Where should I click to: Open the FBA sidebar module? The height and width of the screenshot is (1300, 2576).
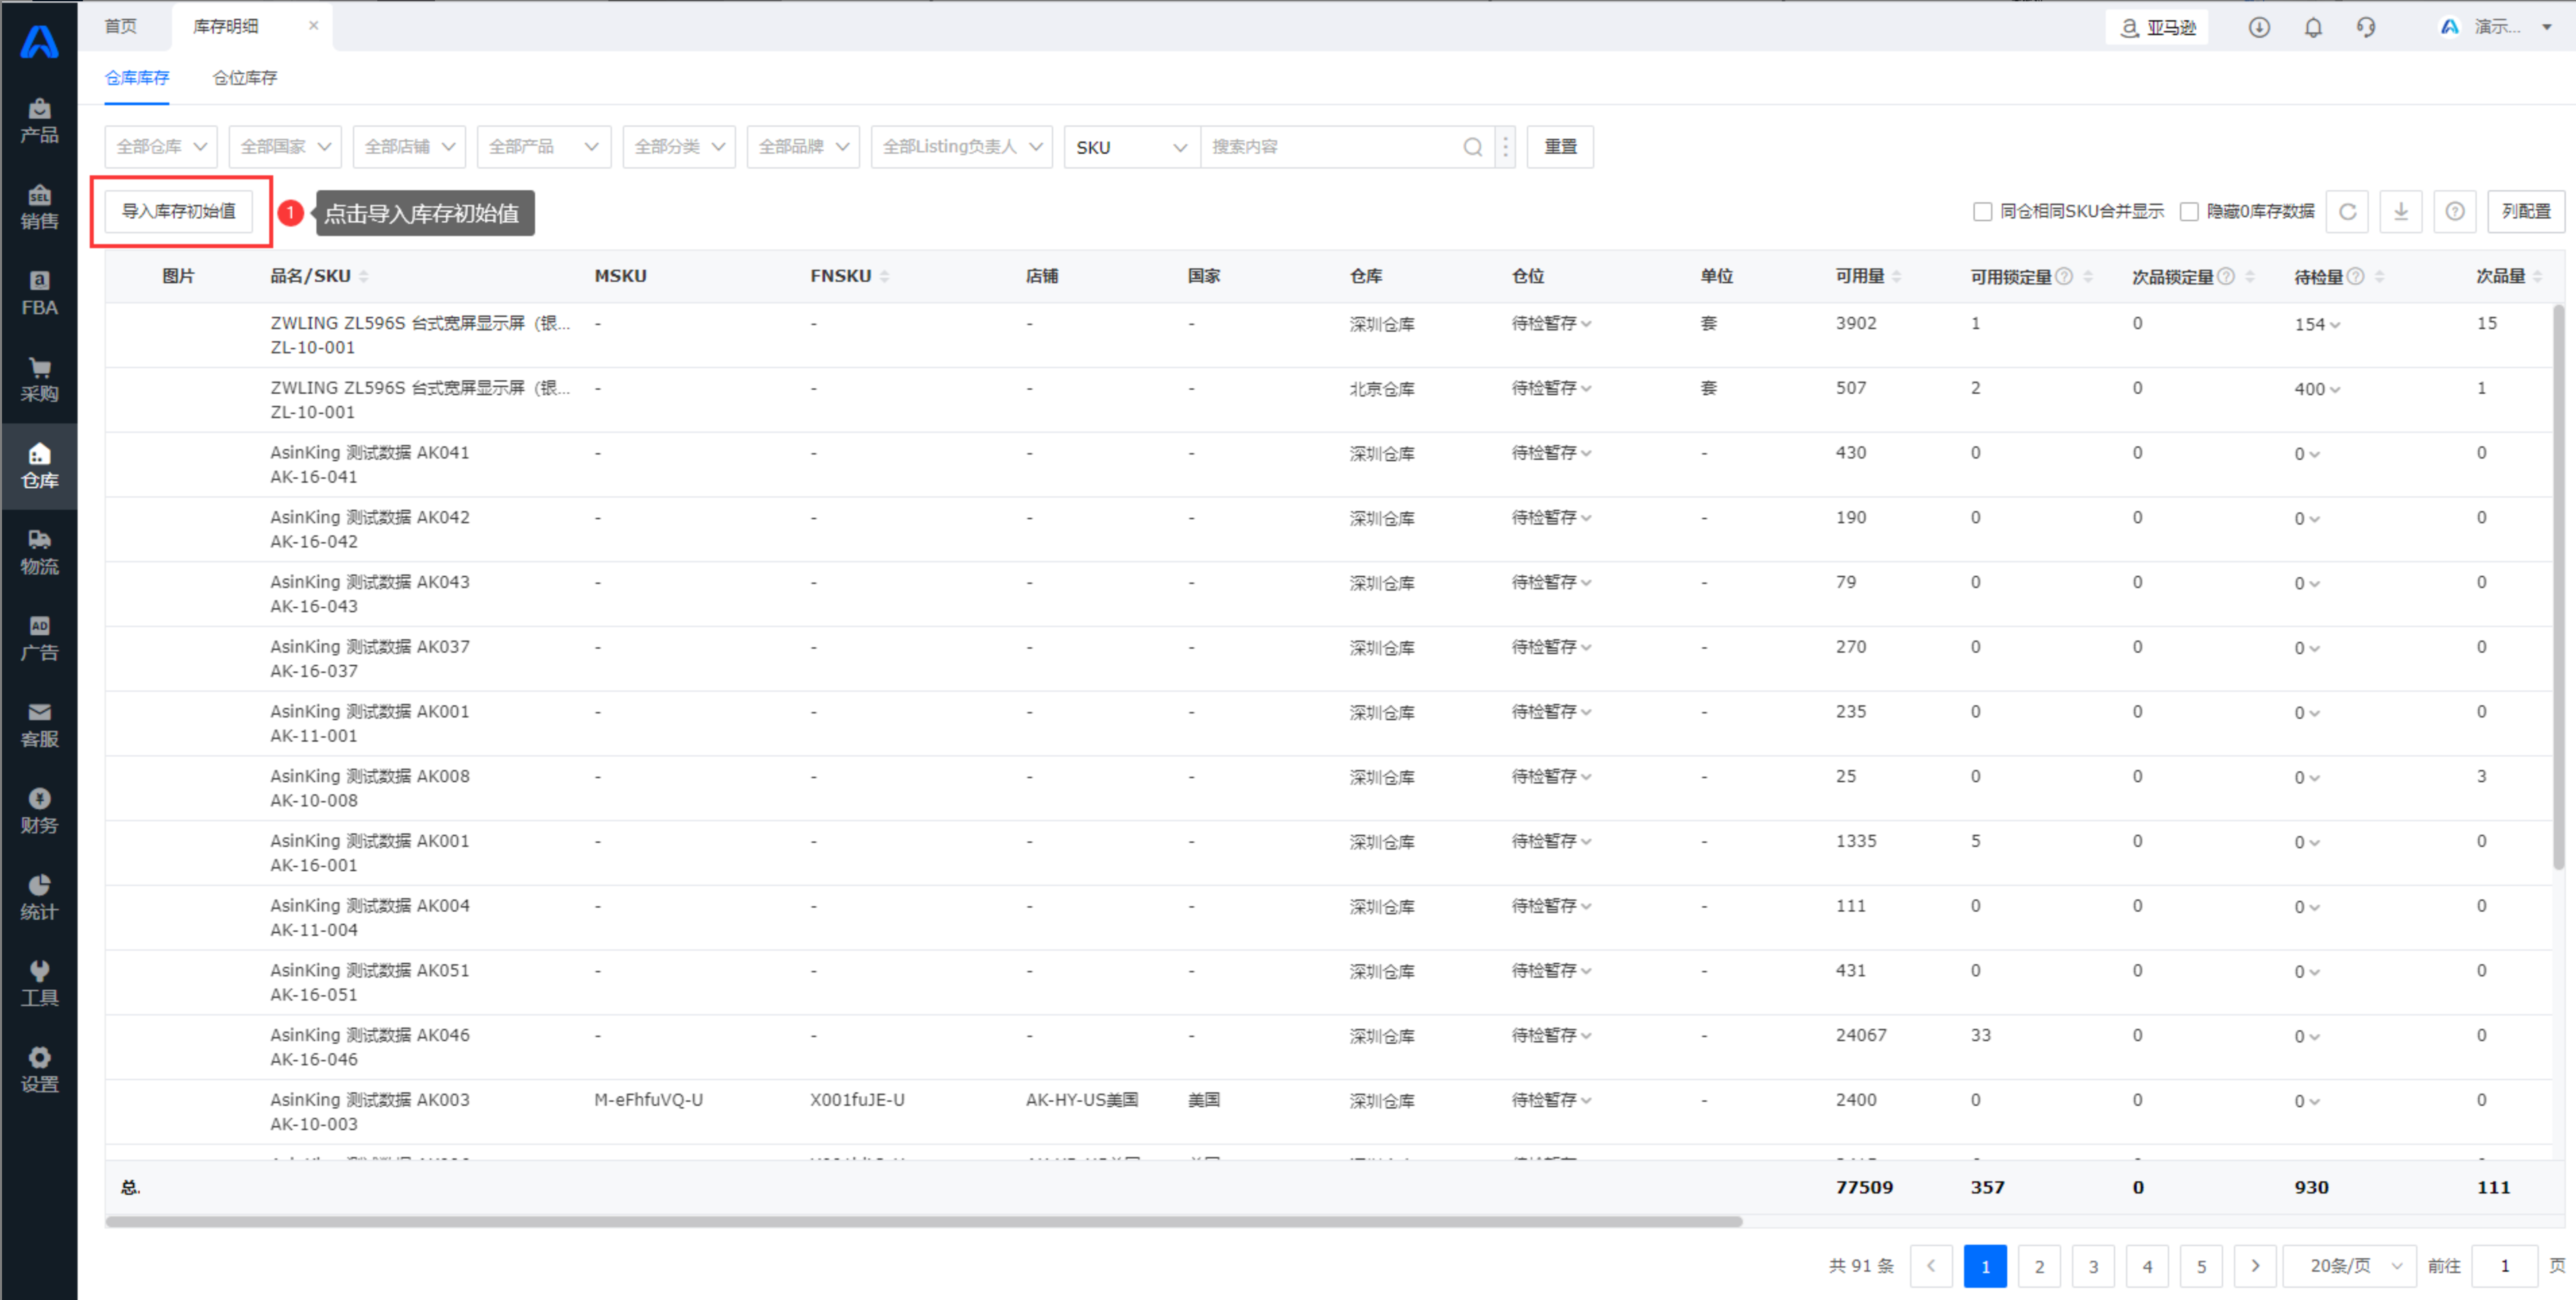pos(39,294)
